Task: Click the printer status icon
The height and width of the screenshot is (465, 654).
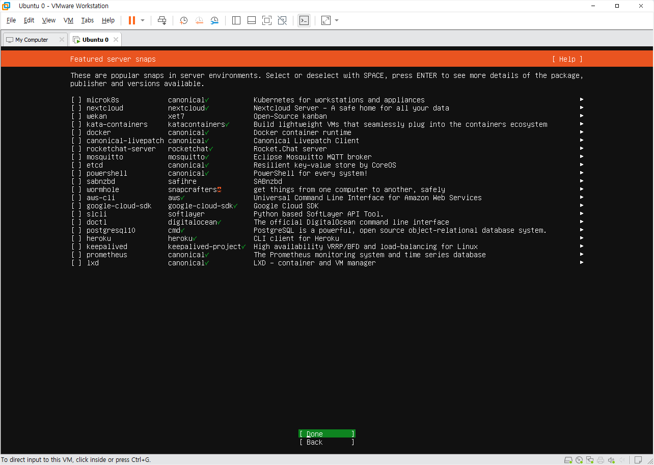Action: tap(601, 460)
